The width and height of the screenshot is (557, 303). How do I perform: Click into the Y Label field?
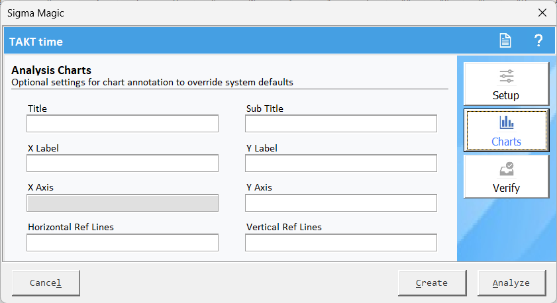click(x=341, y=163)
